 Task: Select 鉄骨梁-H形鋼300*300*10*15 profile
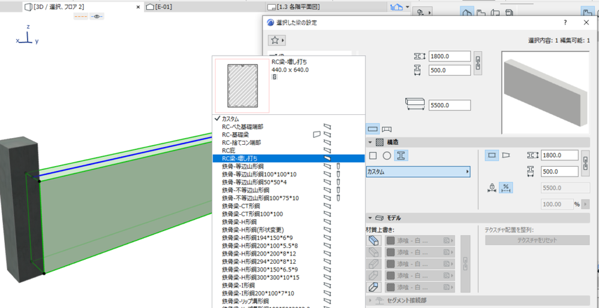tap(289, 277)
